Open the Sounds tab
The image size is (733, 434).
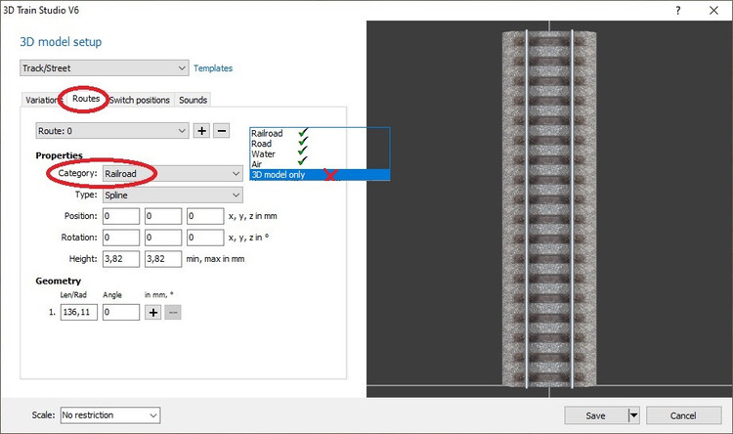193,100
